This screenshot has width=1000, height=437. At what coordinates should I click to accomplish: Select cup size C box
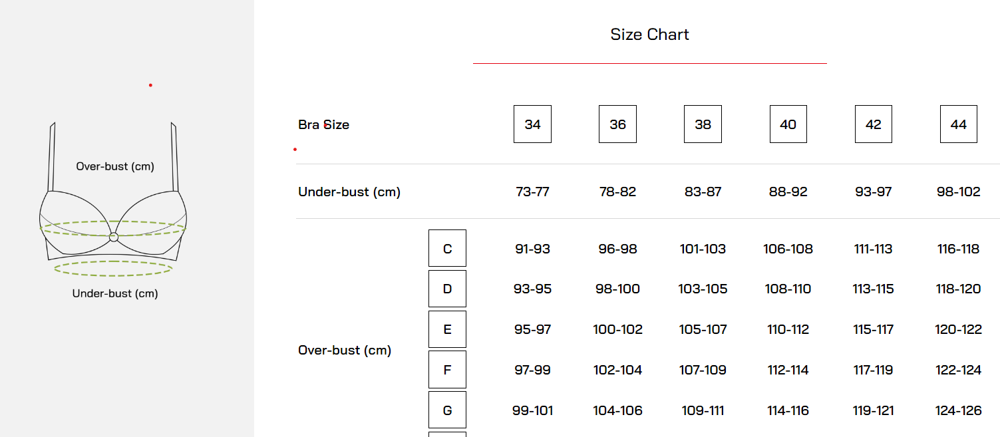(x=447, y=249)
